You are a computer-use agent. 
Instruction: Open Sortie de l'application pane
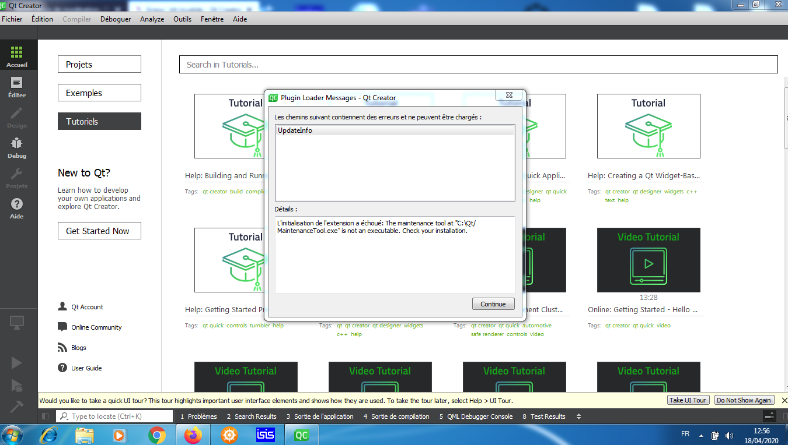point(320,416)
